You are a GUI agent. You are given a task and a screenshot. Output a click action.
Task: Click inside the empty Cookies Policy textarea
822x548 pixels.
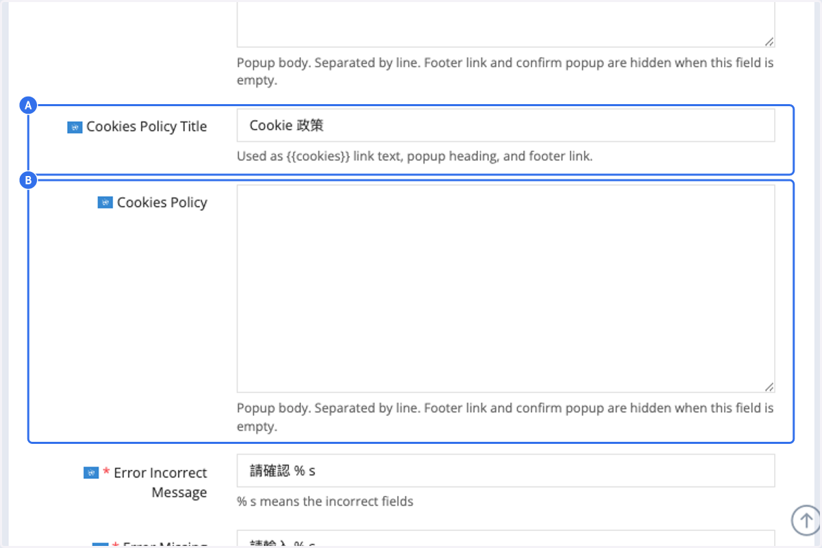pos(506,288)
